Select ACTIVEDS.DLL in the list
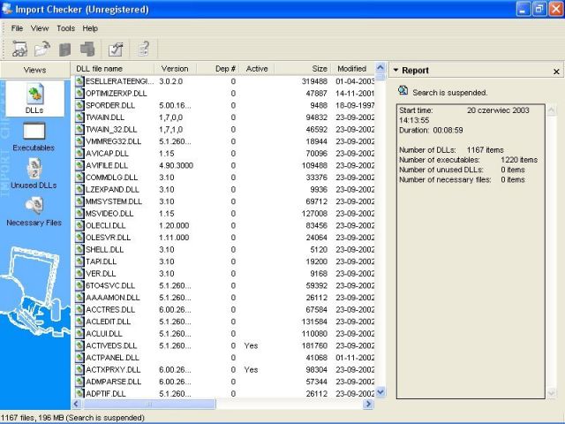 110,345
